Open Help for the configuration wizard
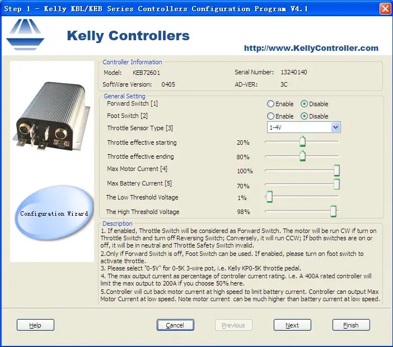 (35, 325)
